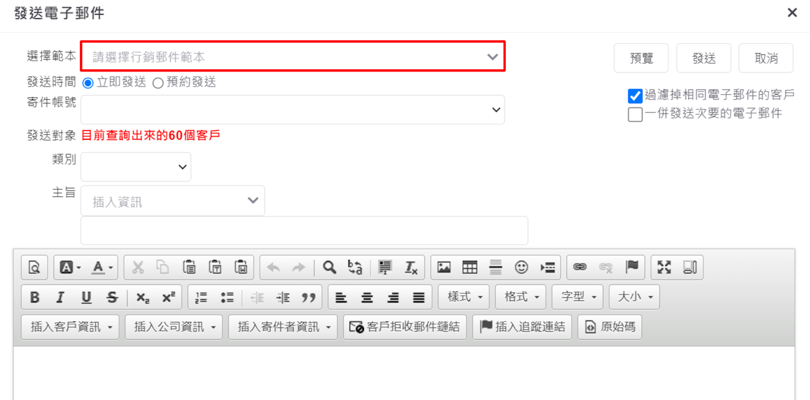810x400 pixels.
Task: Decrease indent of the paragraph
Action: pyautogui.click(x=257, y=297)
